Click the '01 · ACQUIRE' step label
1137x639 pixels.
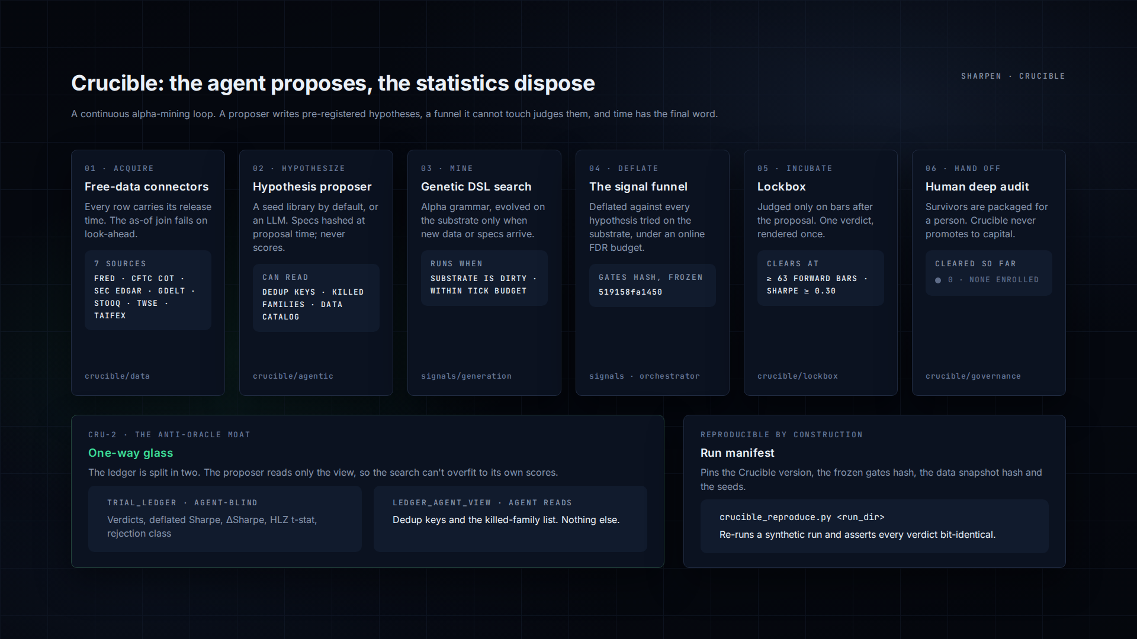[119, 169]
